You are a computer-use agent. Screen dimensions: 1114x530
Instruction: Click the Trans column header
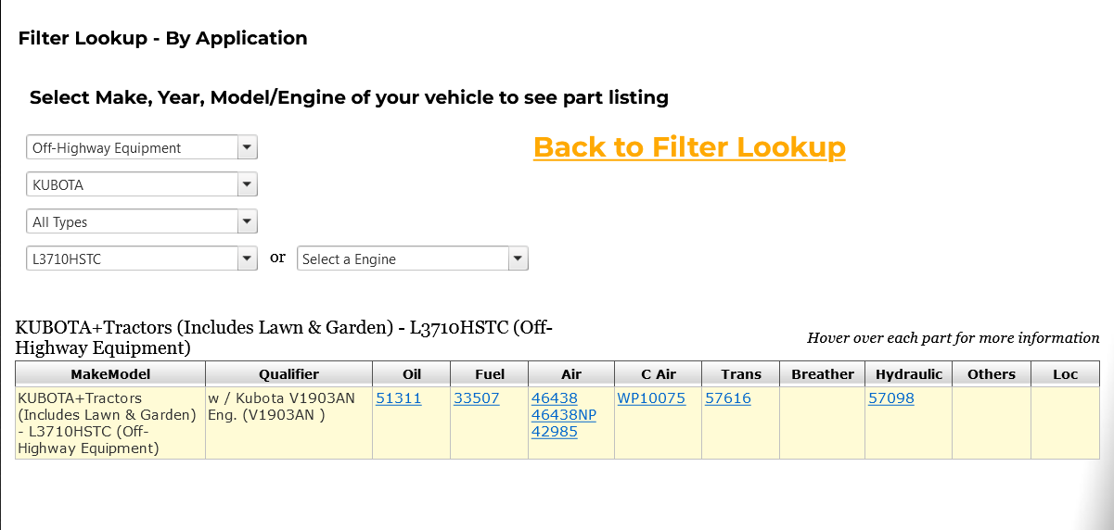(741, 374)
